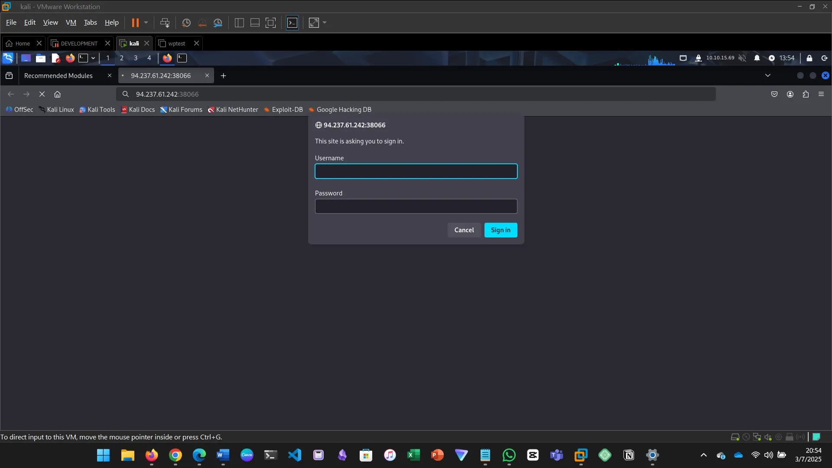Image resolution: width=832 pixels, height=468 pixels.
Task: Switch to the Recommended Modules browser tab
Action: point(58,75)
